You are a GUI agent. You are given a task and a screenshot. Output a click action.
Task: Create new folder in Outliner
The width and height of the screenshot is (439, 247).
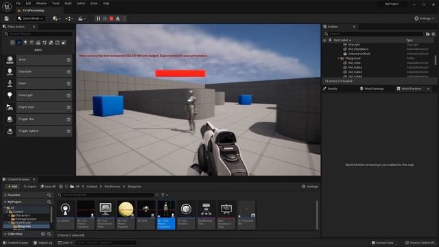coord(427,34)
